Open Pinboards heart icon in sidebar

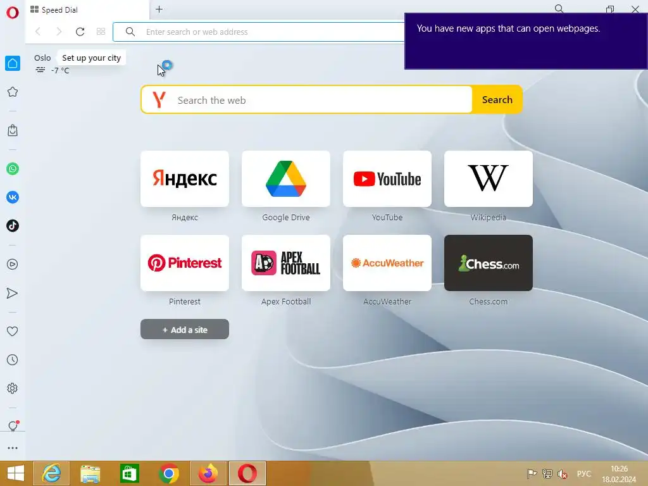(13, 331)
